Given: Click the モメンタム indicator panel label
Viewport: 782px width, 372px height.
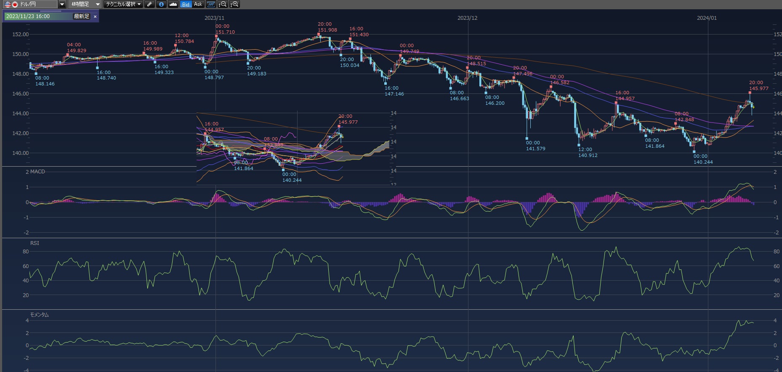Looking at the screenshot, I should tap(39, 315).
